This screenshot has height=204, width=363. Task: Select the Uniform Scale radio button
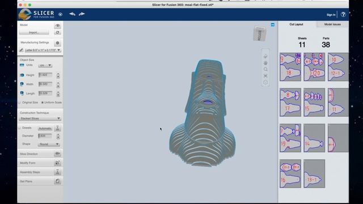[43, 103]
